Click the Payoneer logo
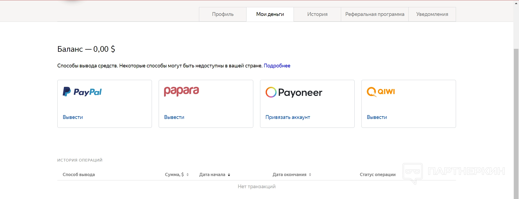This screenshot has height=199, width=519. click(x=294, y=92)
